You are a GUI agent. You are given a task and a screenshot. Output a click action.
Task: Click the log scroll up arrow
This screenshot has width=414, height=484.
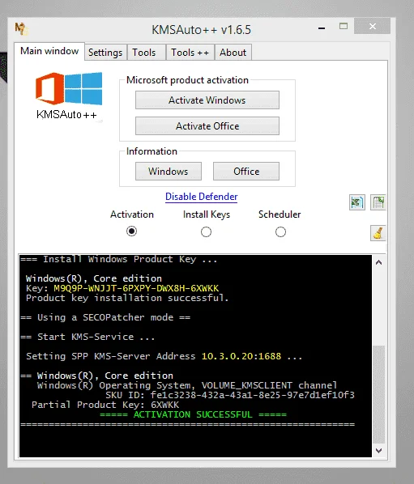click(x=379, y=263)
